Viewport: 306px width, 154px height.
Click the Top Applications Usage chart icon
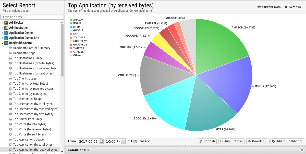pos(10,140)
